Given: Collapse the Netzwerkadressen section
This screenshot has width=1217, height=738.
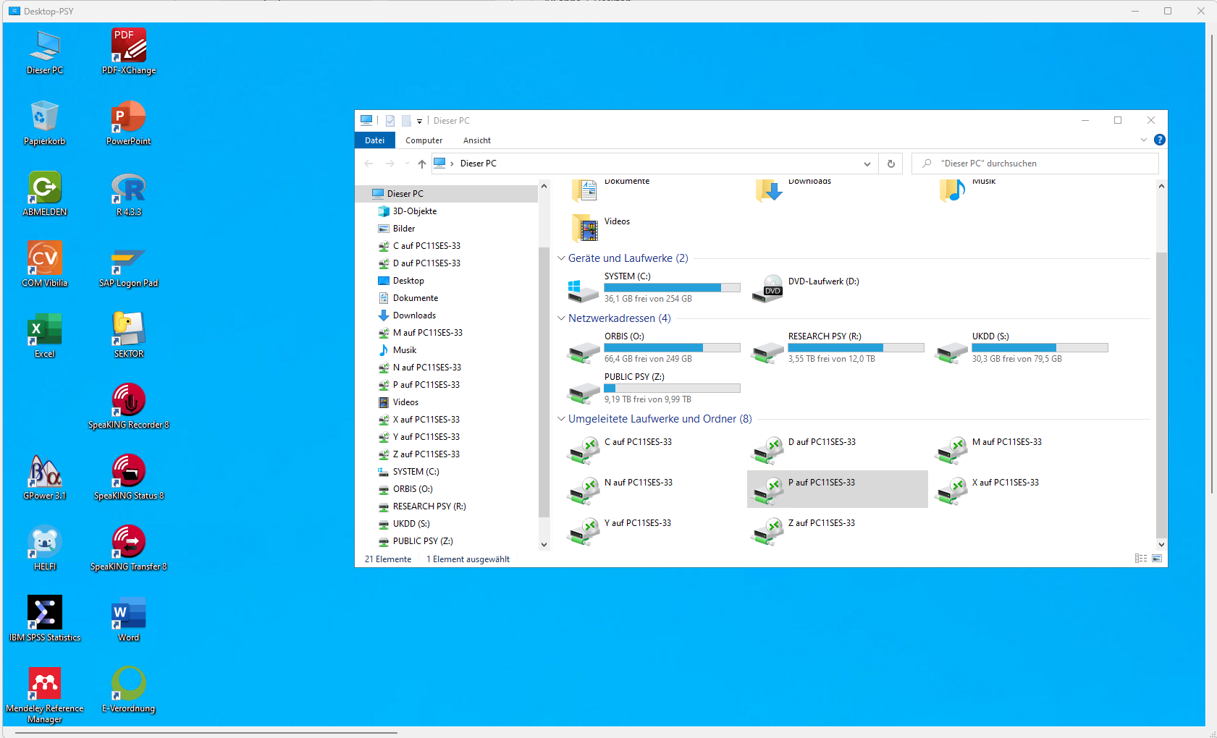Looking at the screenshot, I should click(562, 318).
